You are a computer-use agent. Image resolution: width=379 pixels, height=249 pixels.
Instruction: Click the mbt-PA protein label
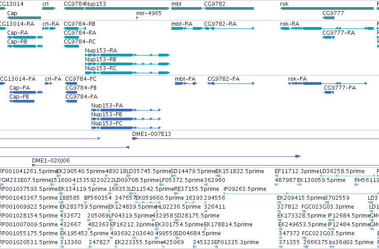(x=185, y=79)
